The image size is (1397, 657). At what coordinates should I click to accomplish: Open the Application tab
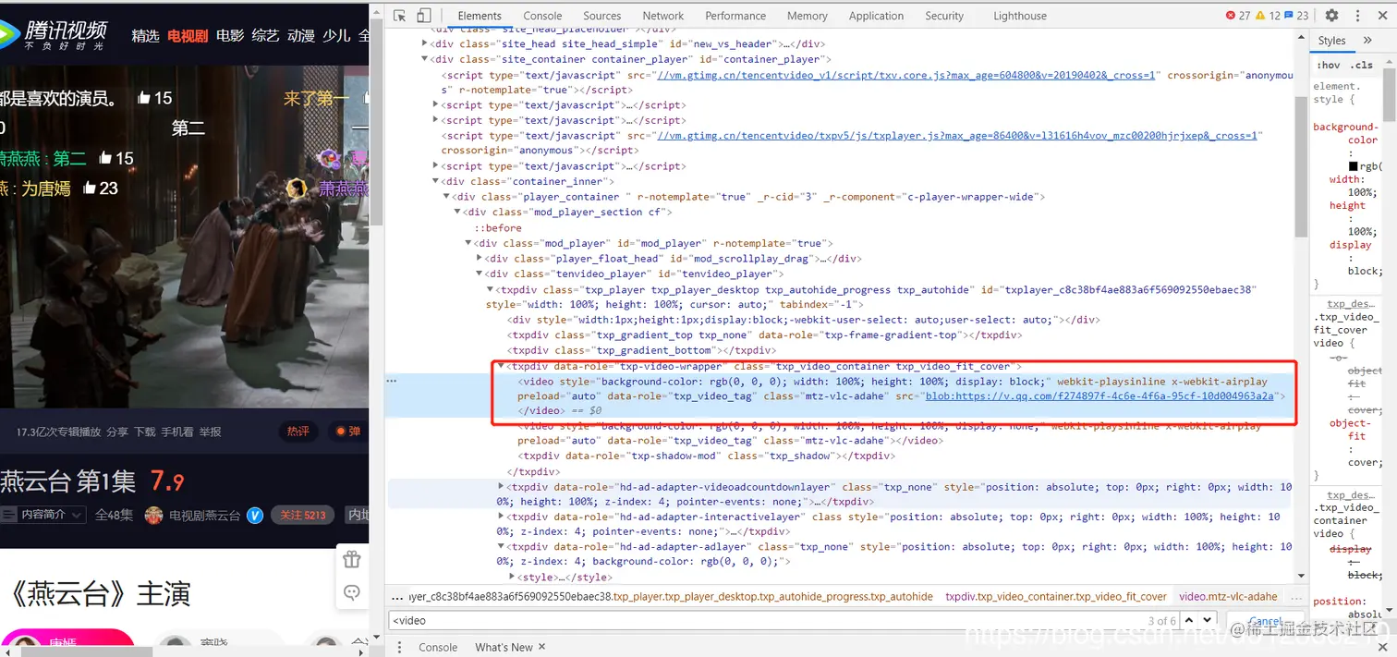[876, 16]
